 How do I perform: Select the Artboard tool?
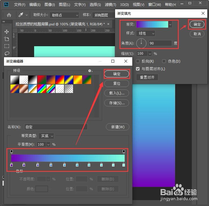6,39
